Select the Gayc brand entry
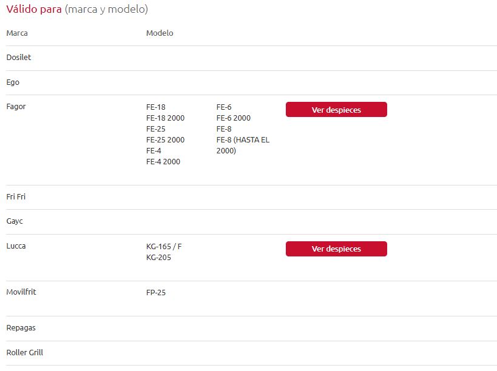 [x=15, y=221]
